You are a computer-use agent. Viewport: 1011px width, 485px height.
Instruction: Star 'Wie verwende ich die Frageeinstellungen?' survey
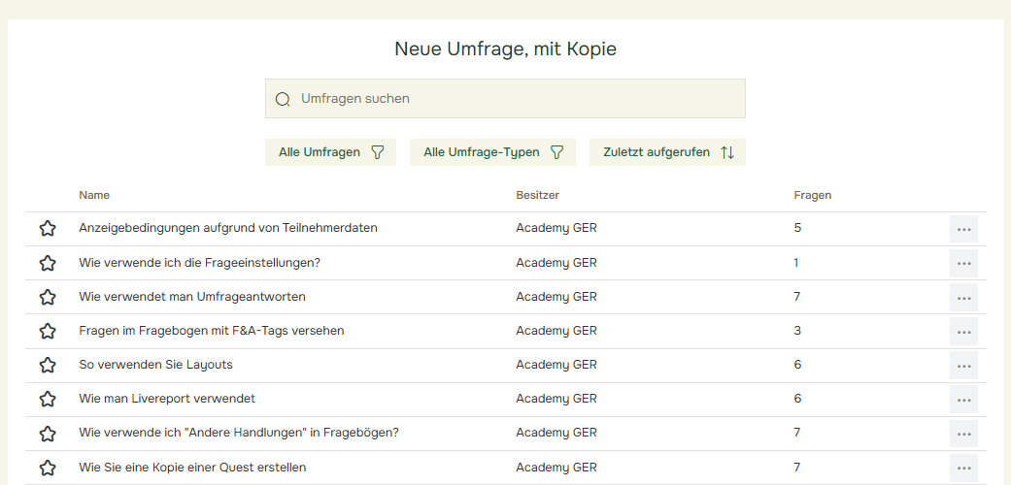pos(47,263)
